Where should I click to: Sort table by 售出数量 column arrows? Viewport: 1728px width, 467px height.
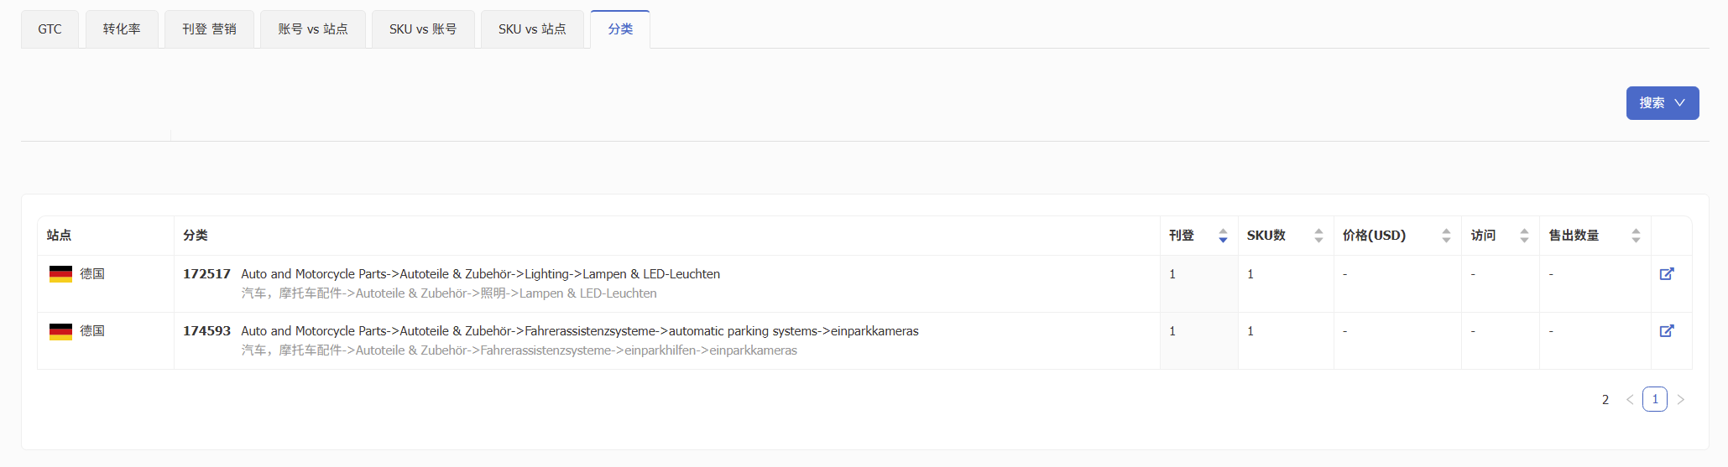(1636, 236)
